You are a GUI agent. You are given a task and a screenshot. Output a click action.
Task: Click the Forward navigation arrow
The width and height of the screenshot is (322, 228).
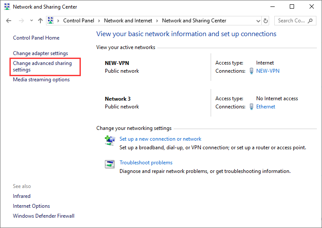coord(21,21)
